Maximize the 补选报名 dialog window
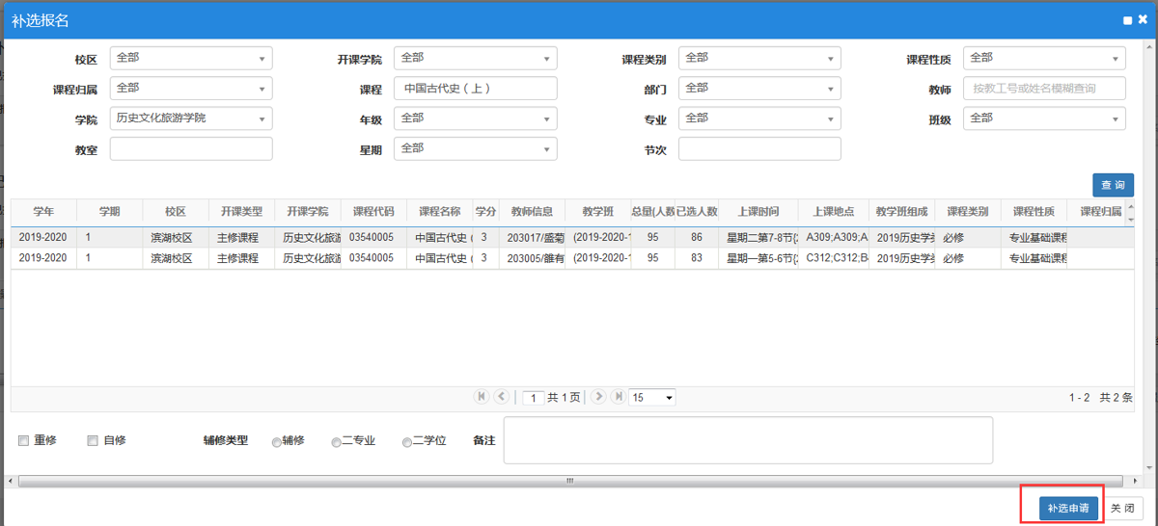 click(x=1127, y=20)
